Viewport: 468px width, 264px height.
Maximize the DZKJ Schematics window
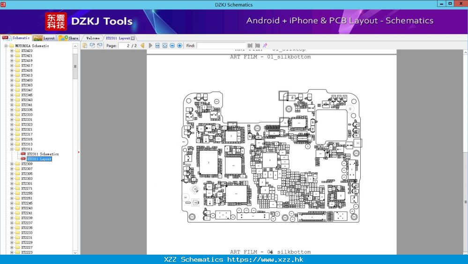tap(450, 3)
